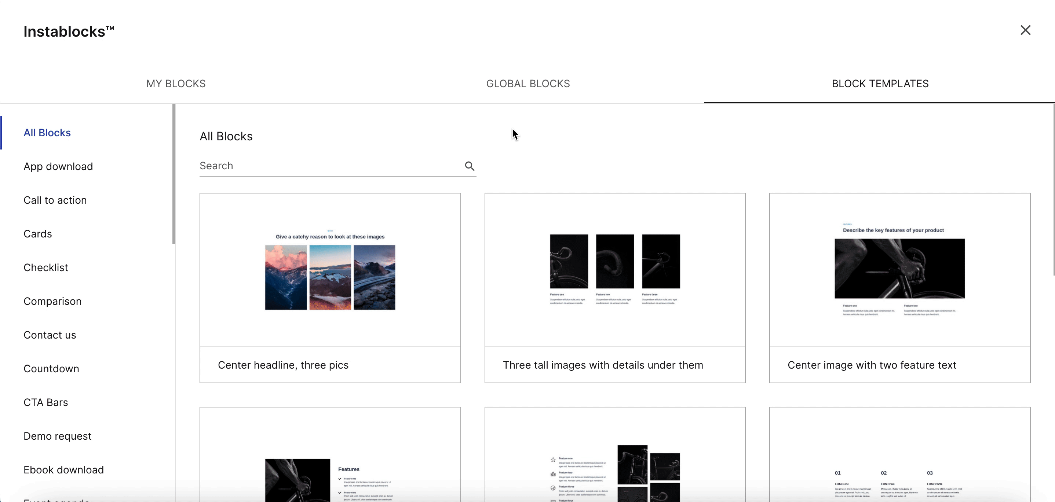Select Countdown category
This screenshot has height=502, width=1055.
pyautogui.click(x=51, y=369)
